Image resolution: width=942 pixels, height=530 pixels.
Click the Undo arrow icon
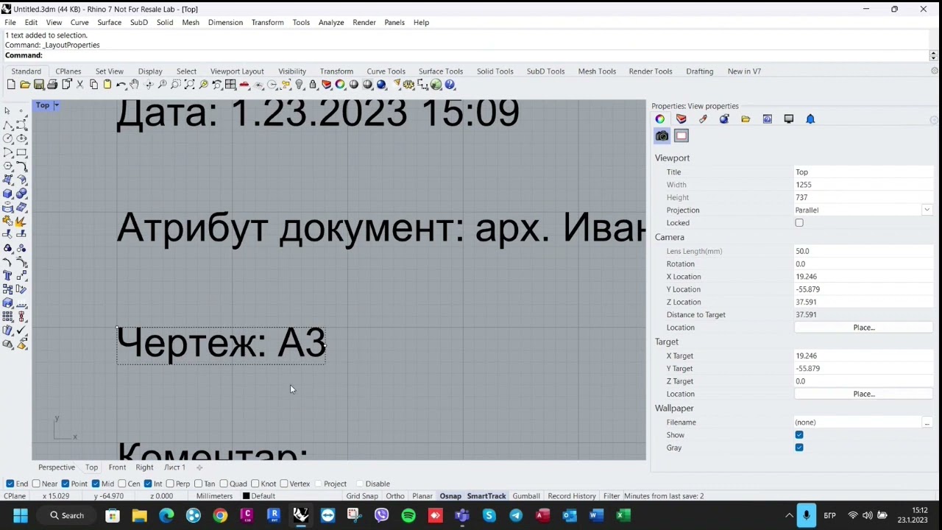click(121, 85)
